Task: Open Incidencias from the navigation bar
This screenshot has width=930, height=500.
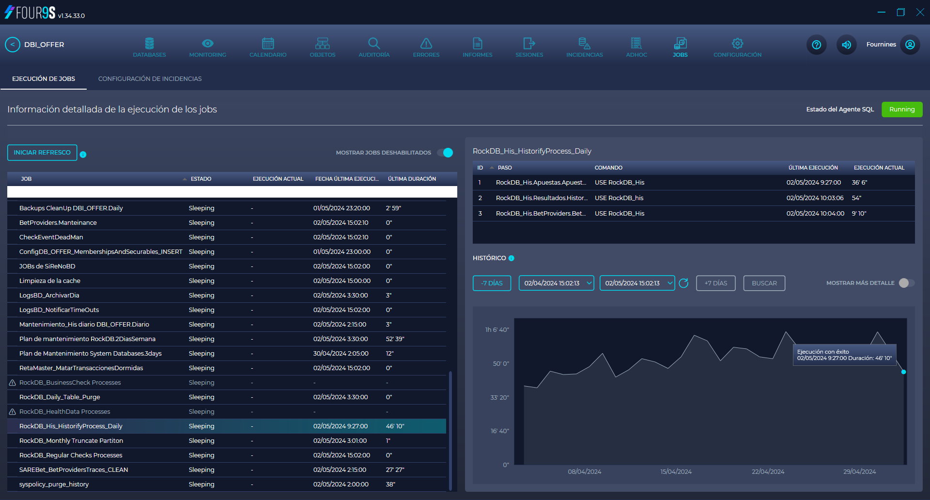Action: point(584,47)
